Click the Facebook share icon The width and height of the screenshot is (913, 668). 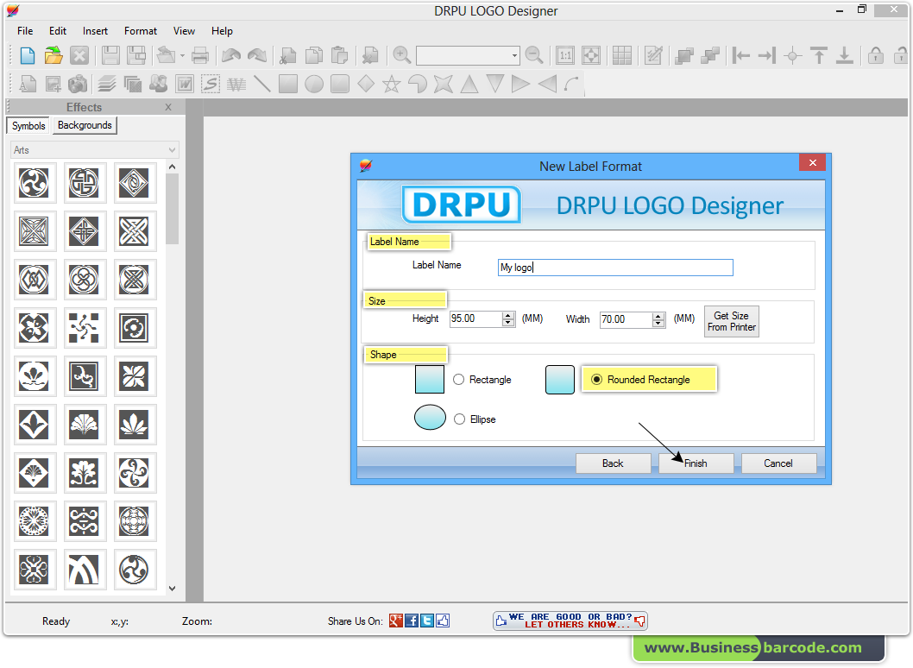412,621
